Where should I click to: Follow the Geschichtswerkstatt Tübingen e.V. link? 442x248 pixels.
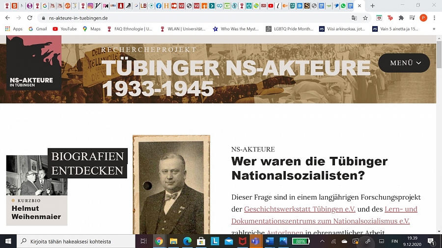point(300,209)
